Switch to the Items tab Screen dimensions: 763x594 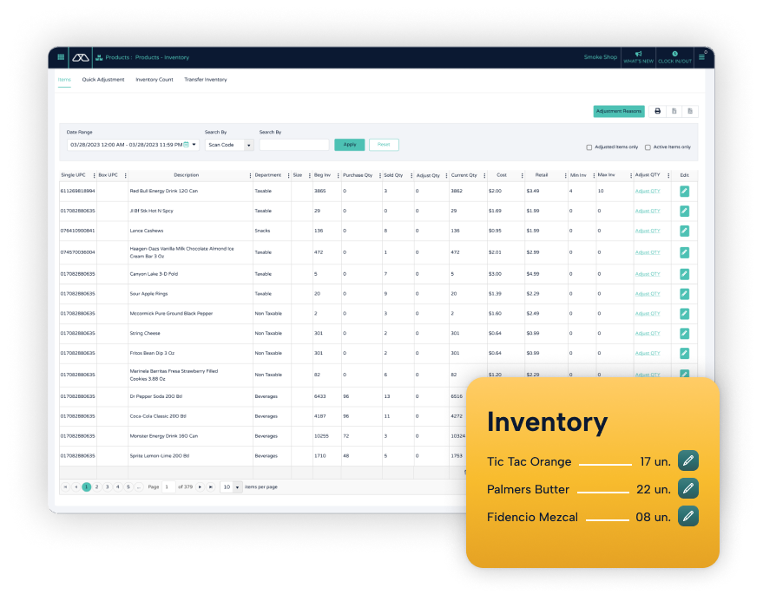pyautogui.click(x=64, y=80)
